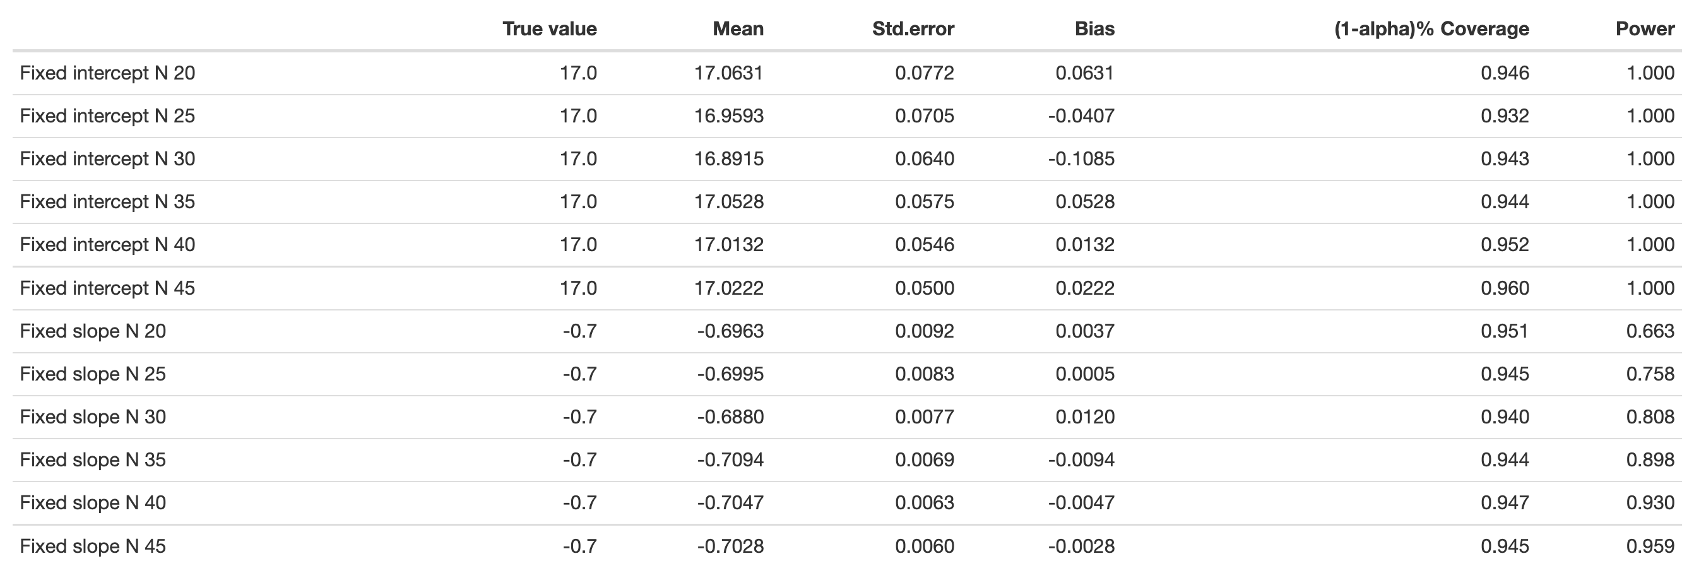The width and height of the screenshot is (1694, 573).
Task: Click the Bias column header
Action: [1094, 29]
